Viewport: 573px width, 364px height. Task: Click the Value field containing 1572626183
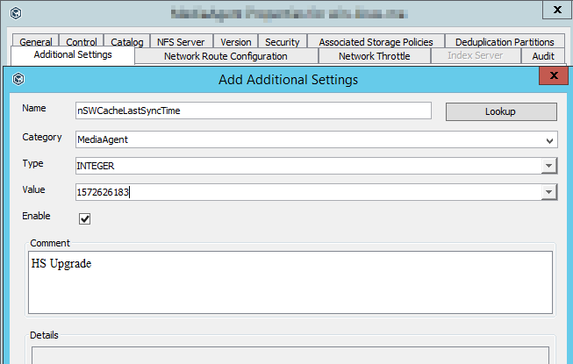click(x=307, y=192)
